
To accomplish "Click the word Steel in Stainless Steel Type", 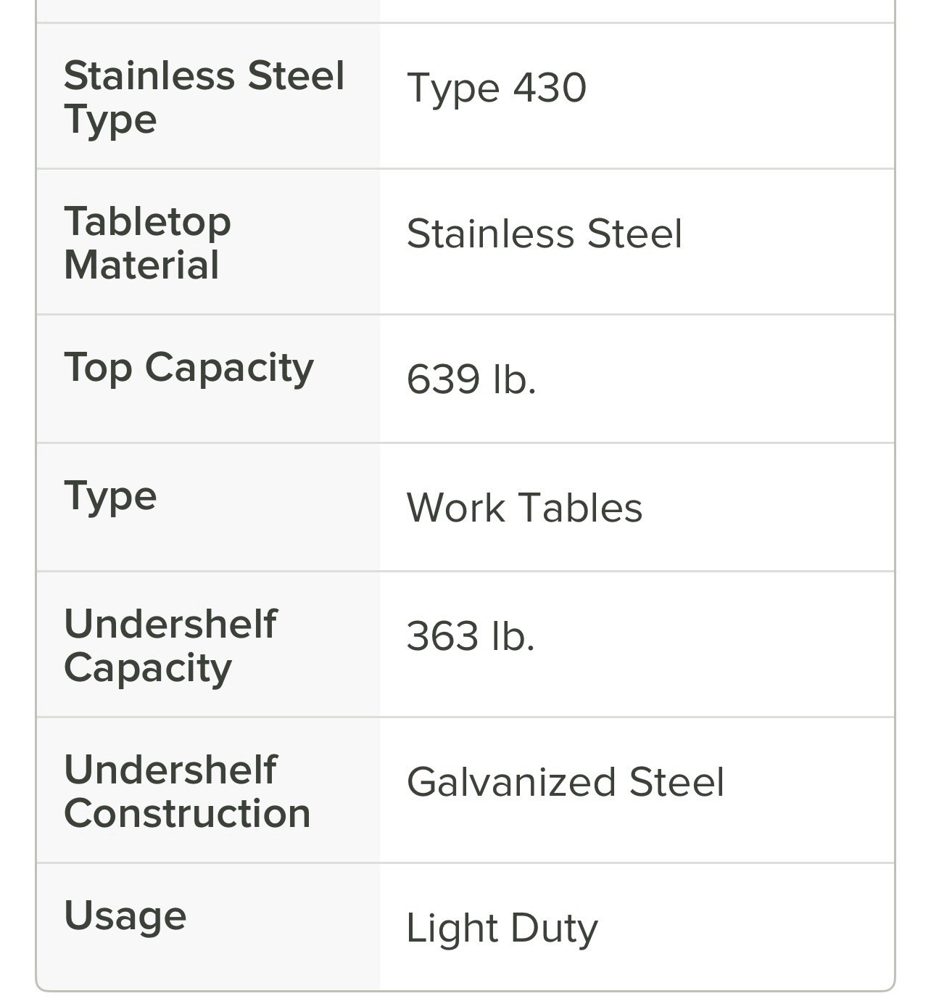I will click(296, 75).
